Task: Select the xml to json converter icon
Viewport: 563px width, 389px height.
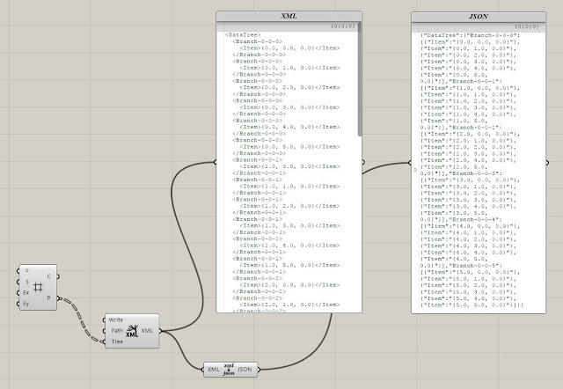Action: (229, 370)
